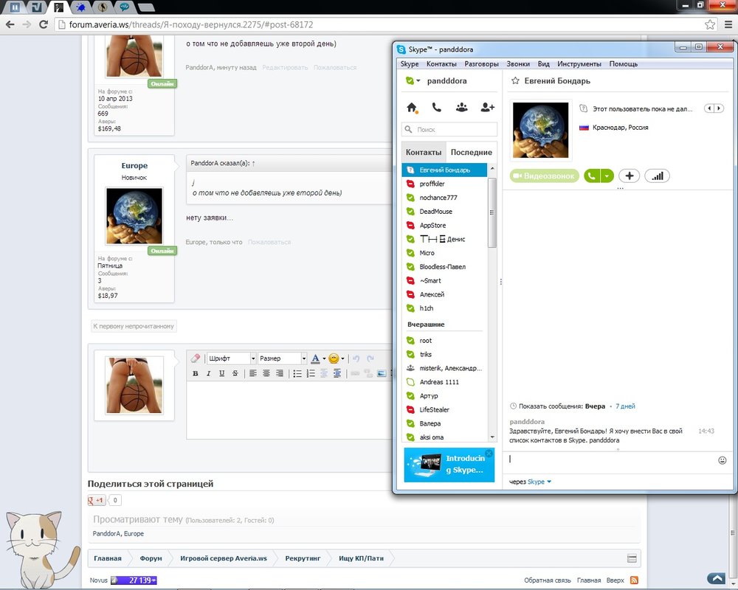Image resolution: width=738 pixels, height=590 pixels.
Task: Toggle bold formatting in forum editor
Action: (x=196, y=374)
